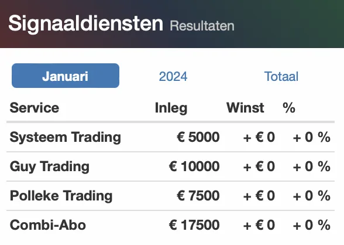Click the Service column header
The image size is (344, 245).
35,108
